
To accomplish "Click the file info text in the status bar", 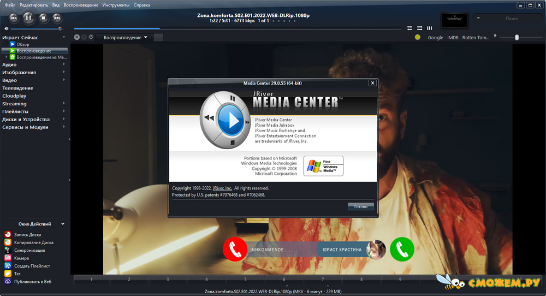I will click(273, 292).
